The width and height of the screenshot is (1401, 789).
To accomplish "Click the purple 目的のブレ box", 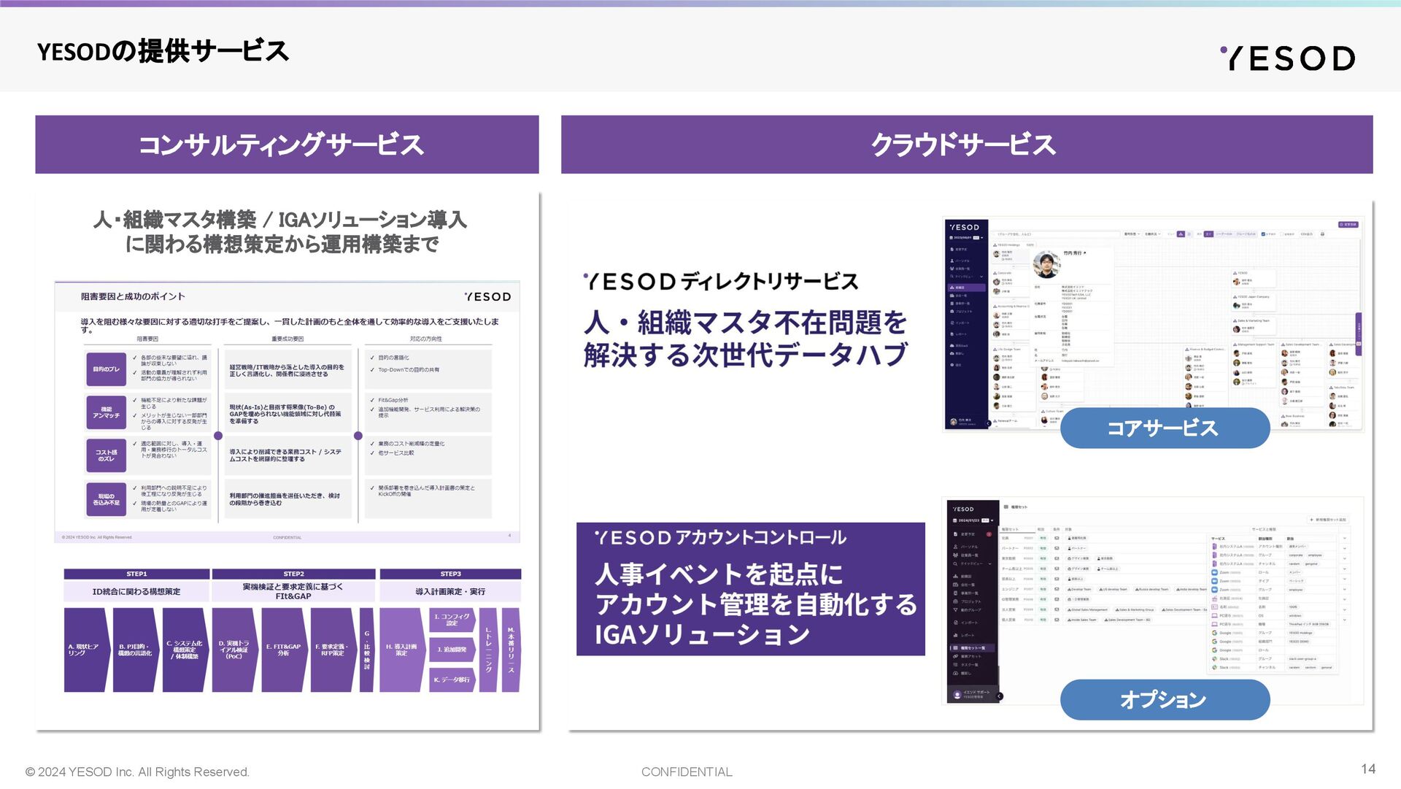I will [107, 369].
